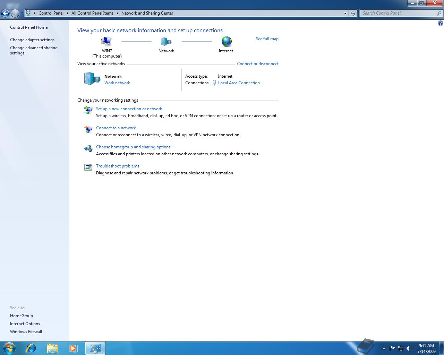Click the connect to a network icon
Screen dimensions: 444x355
[88, 129]
